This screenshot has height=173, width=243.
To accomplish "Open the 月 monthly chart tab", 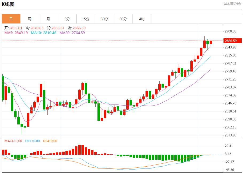I will (x=48, y=19).
